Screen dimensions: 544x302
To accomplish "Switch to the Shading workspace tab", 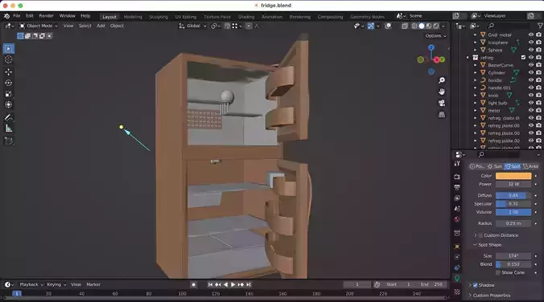I will (x=246, y=17).
